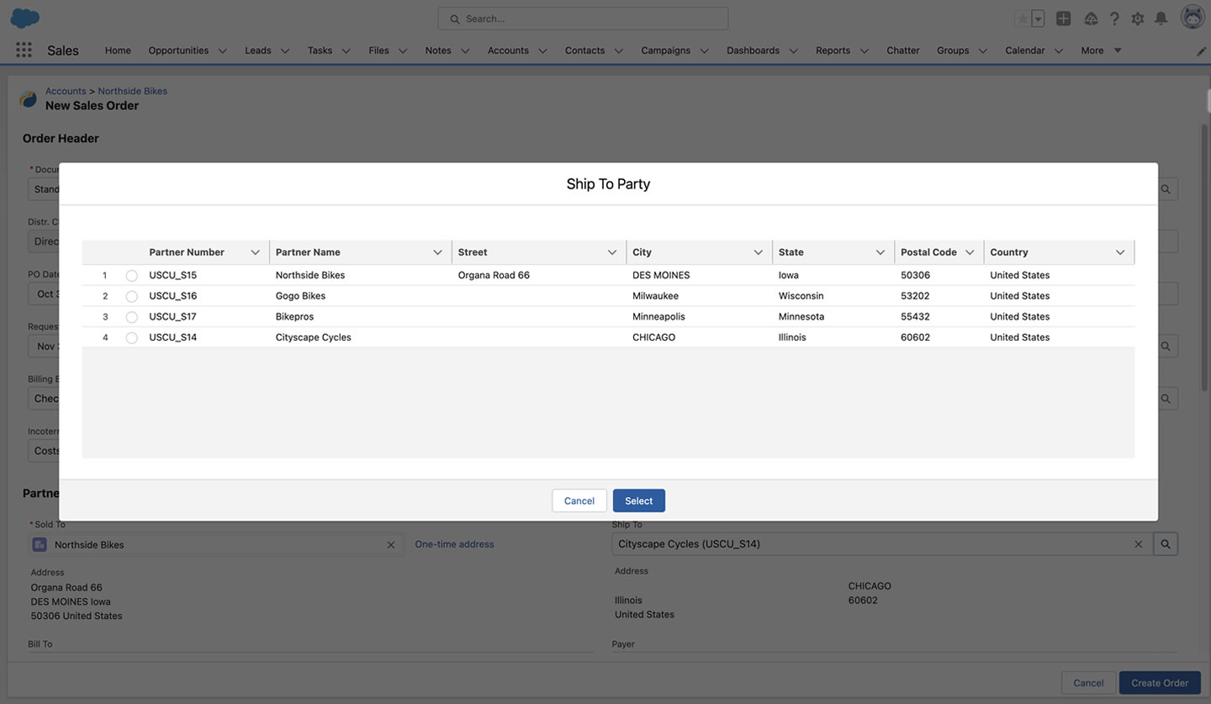Click the bottom-bar Cancel button next to Create Order

[x=1088, y=683]
